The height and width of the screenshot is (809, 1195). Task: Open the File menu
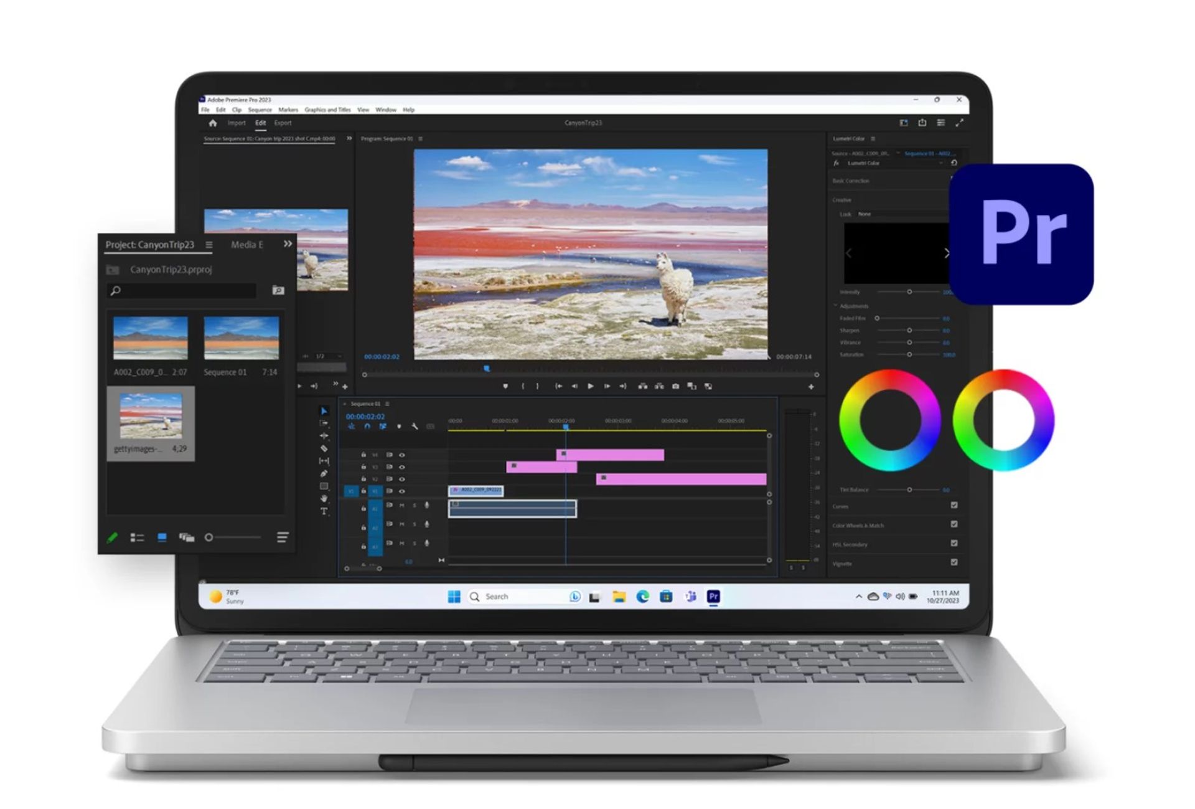point(205,110)
